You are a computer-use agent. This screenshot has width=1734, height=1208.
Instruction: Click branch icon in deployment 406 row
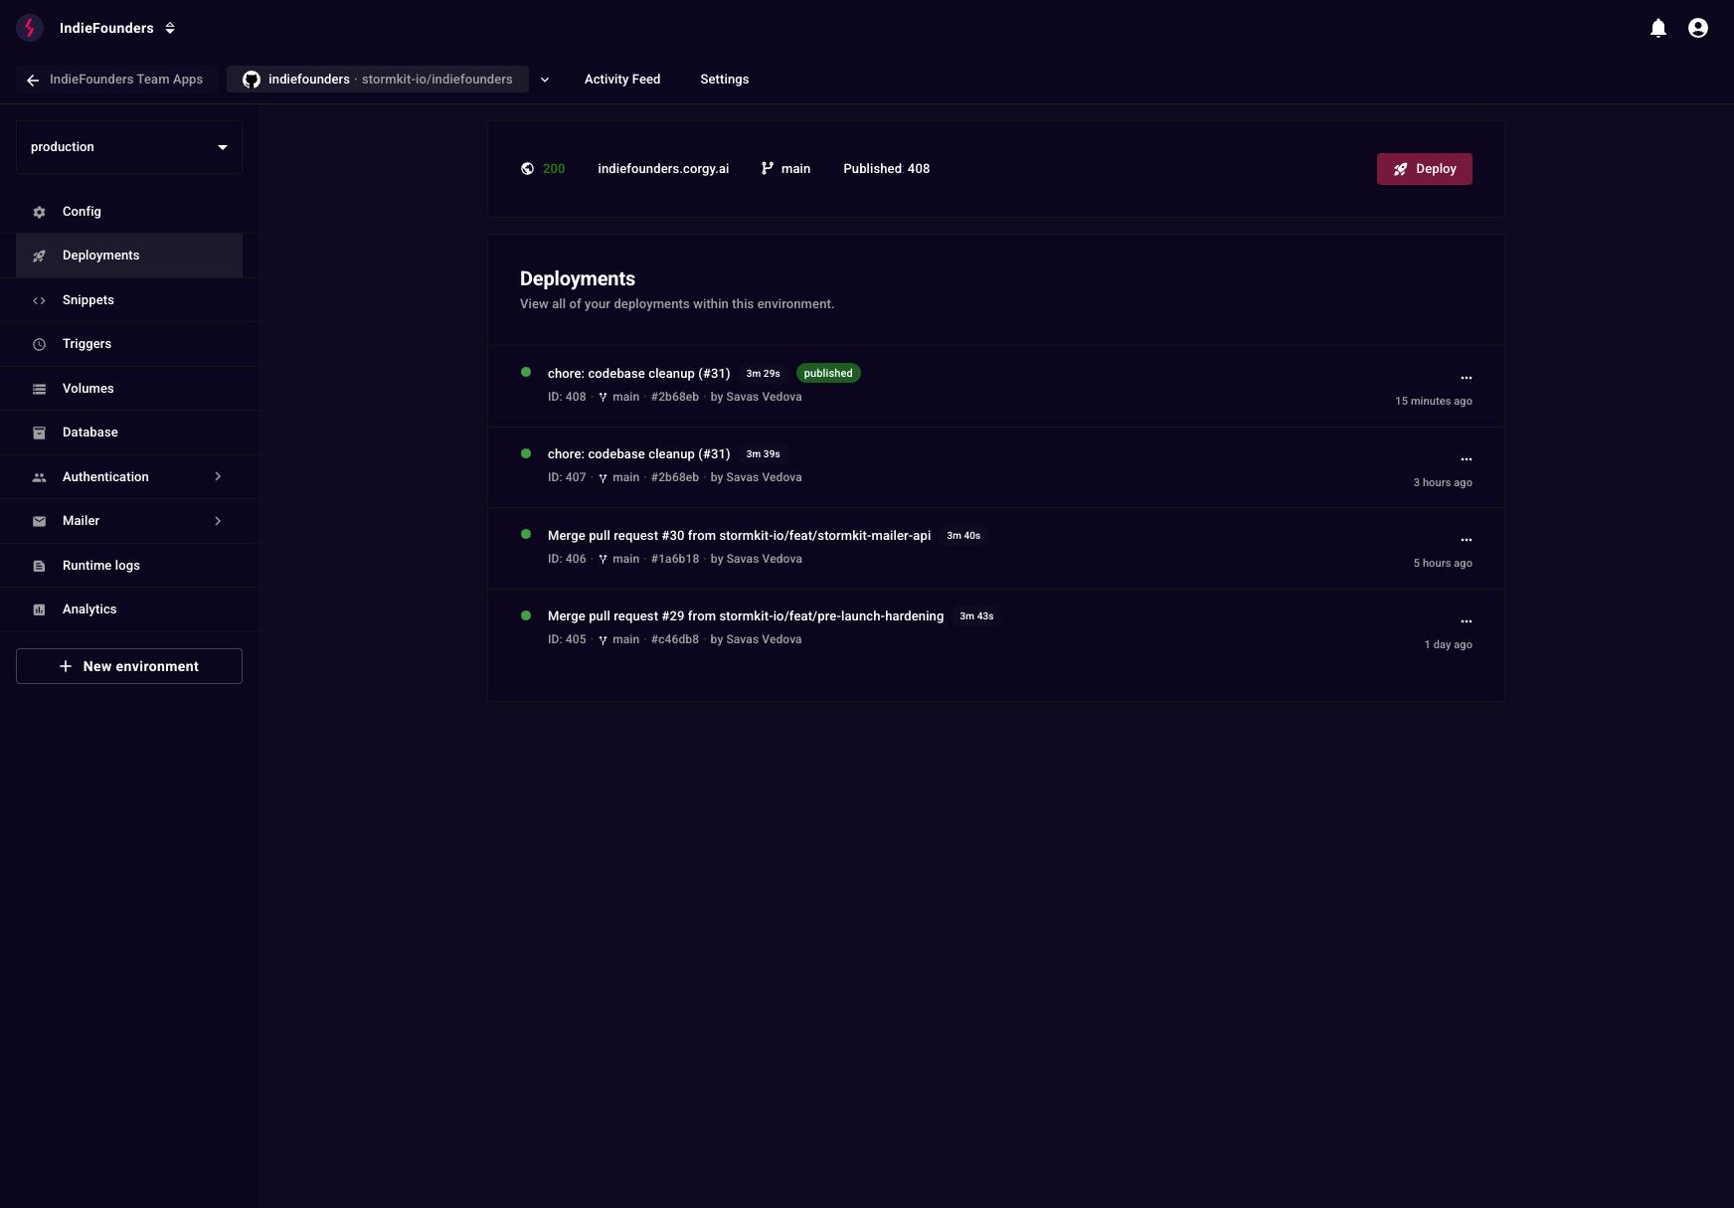coord(603,560)
